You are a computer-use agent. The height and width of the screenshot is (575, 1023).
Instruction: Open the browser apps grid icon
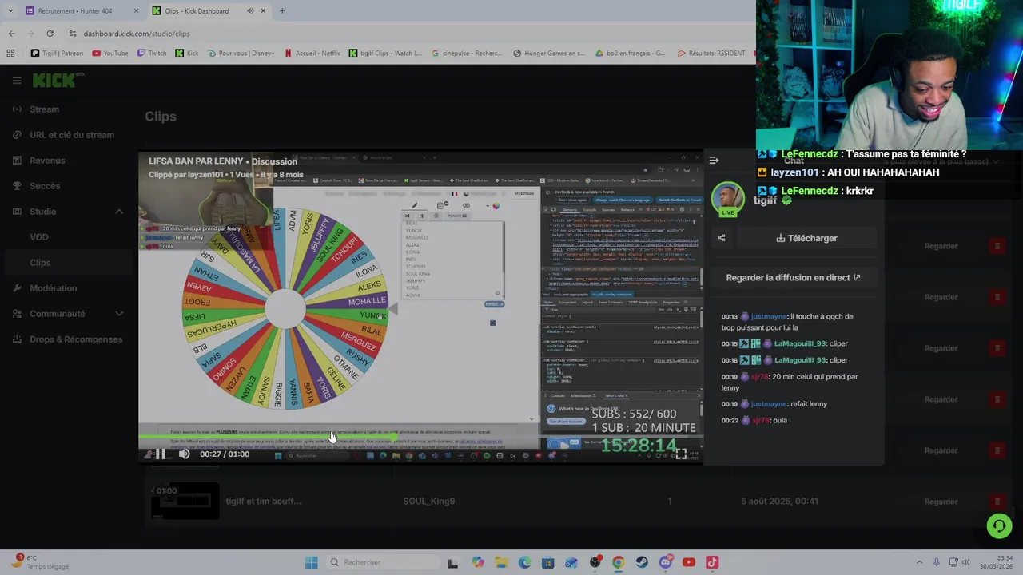pyautogui.click(x=10, y=53)
